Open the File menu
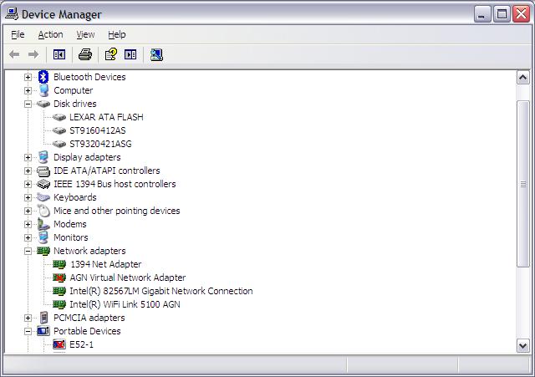 click(x=18, y=34)
